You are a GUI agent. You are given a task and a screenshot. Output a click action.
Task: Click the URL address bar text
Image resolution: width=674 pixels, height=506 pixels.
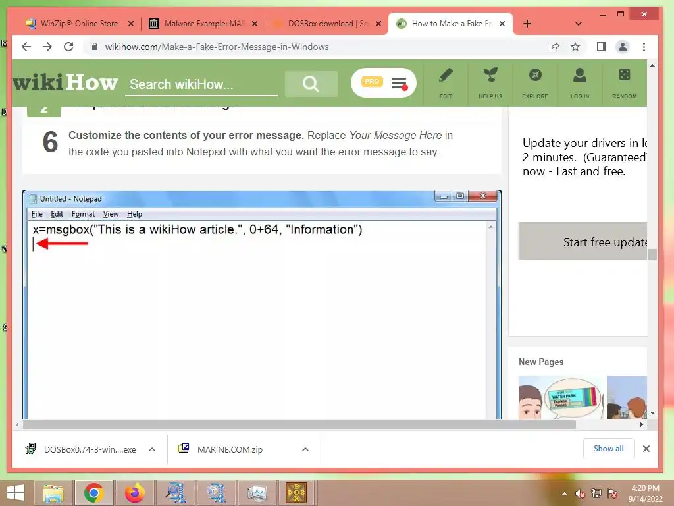click(x=217, y=47)
